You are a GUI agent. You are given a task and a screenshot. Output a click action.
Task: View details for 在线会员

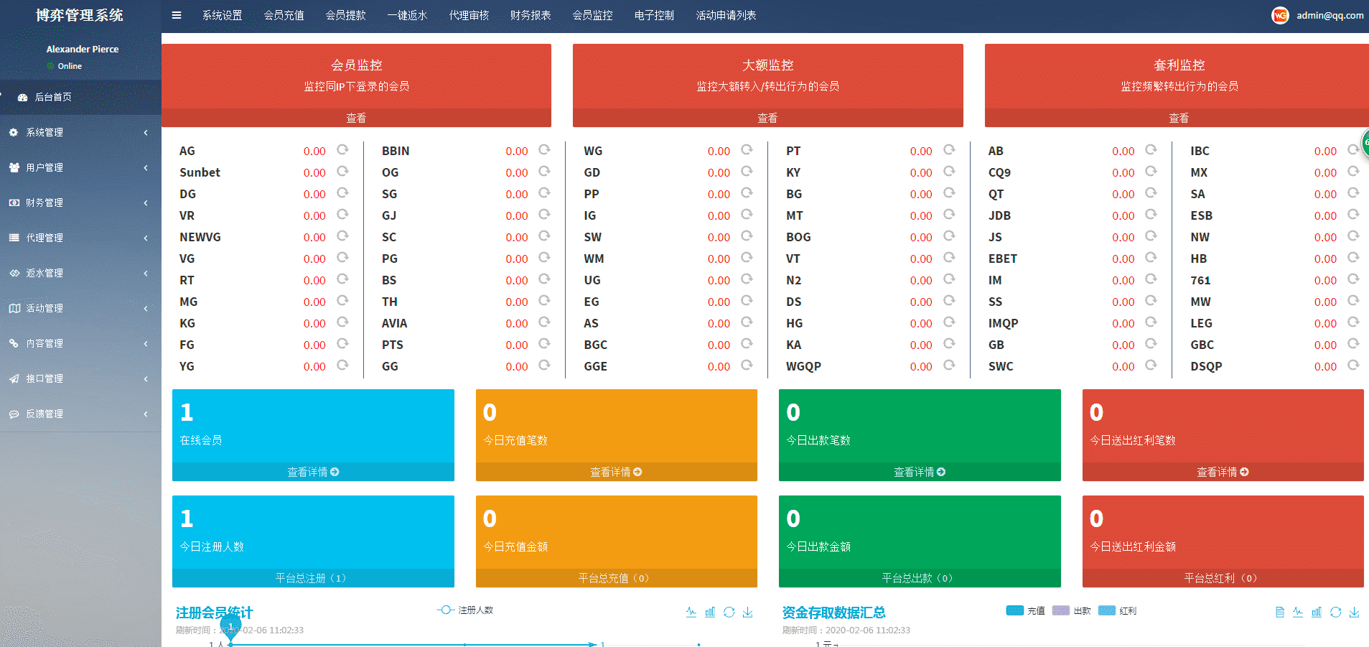[313, 472]
